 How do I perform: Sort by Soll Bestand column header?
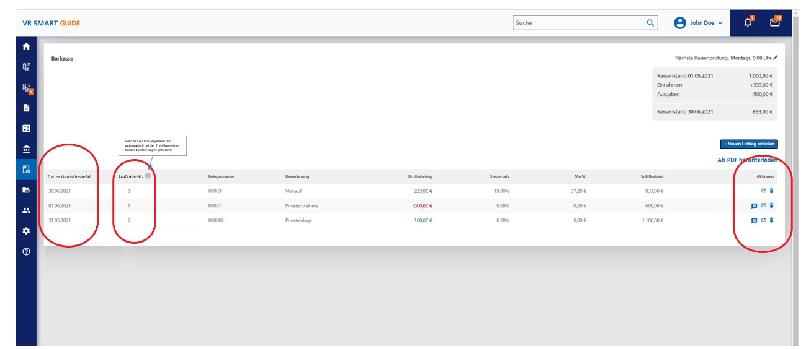(652, 176)
